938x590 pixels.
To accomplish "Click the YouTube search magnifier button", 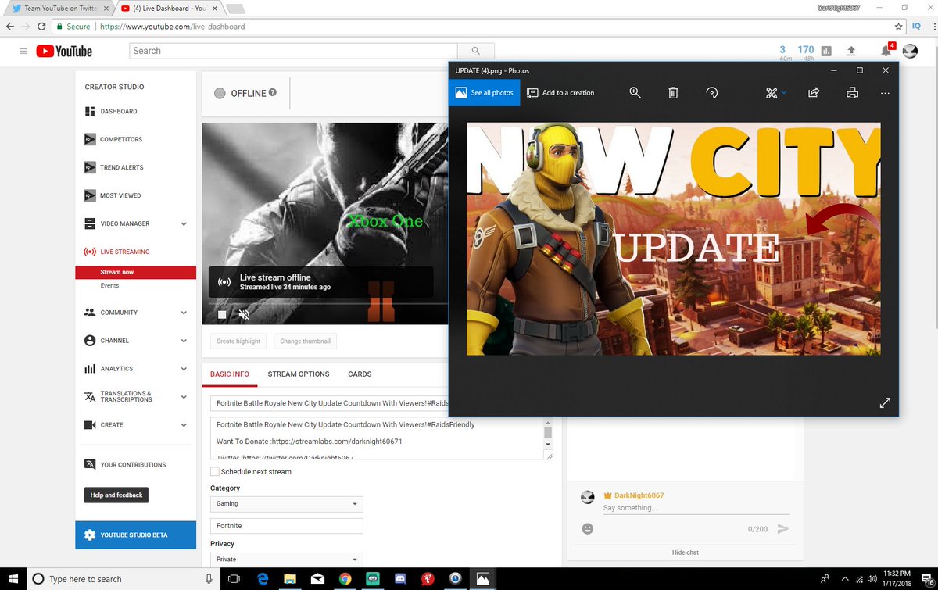I will [476, 51].
